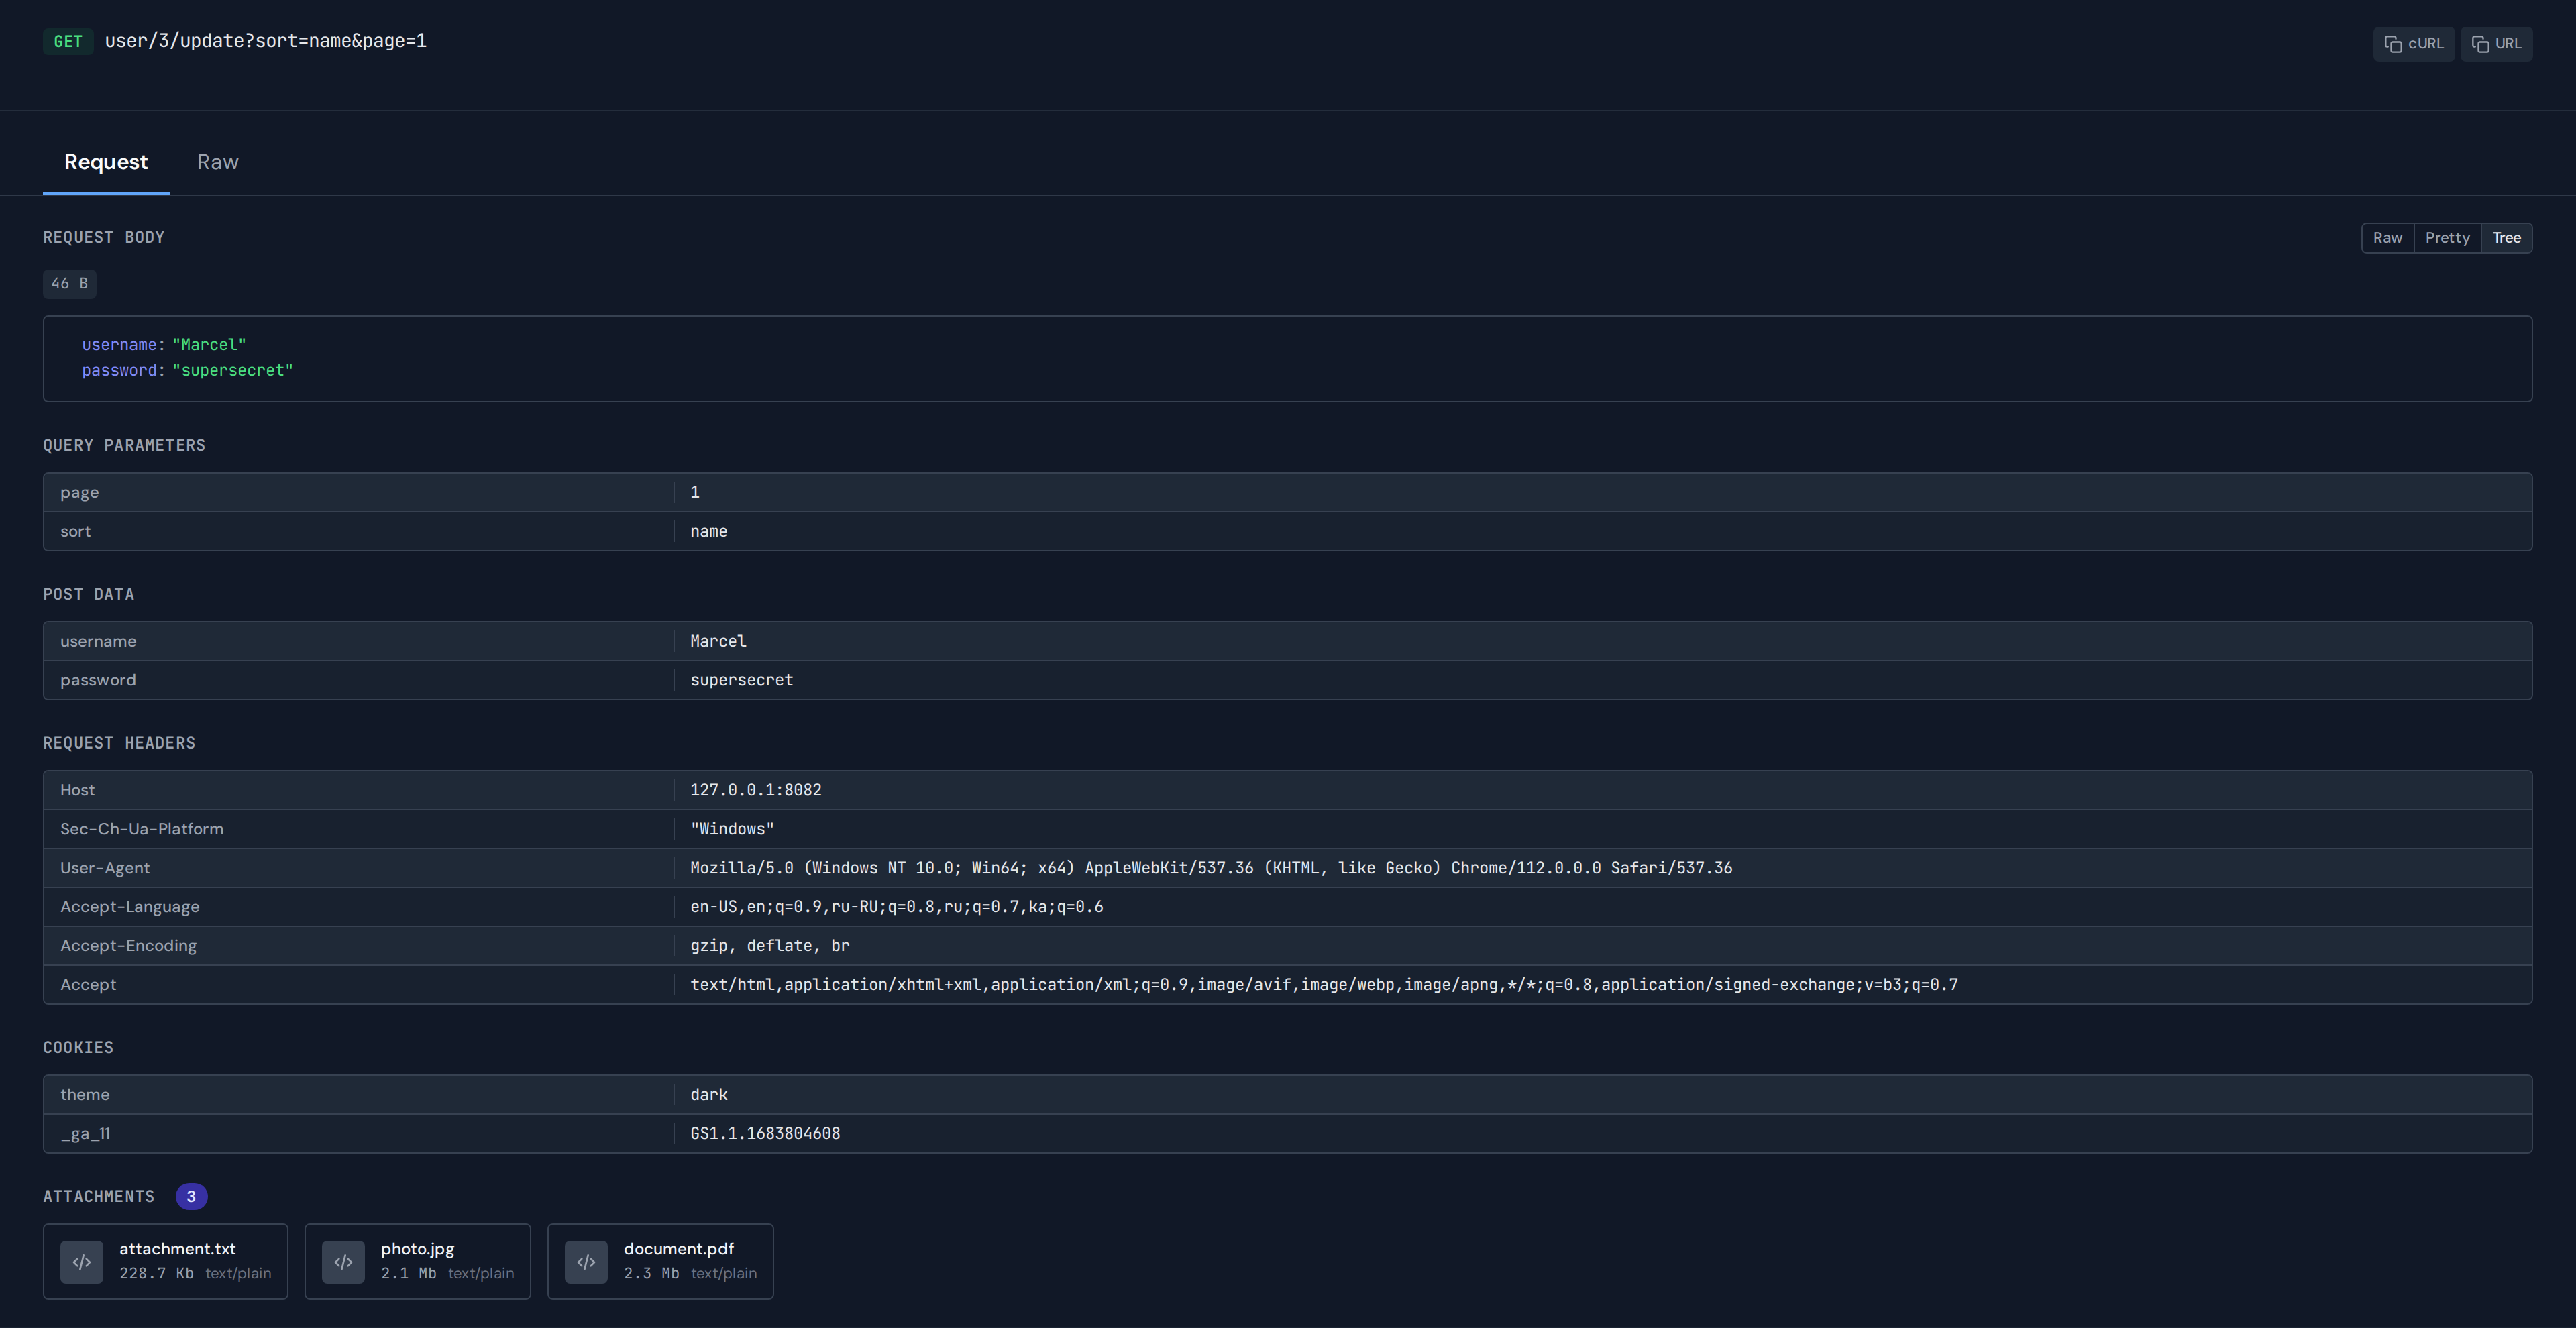Select the Tree body view
This screenshot has width=2576, height=1328.
coord(2506,238)
